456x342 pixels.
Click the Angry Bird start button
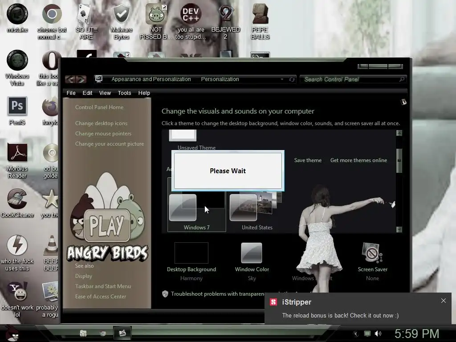12,333
